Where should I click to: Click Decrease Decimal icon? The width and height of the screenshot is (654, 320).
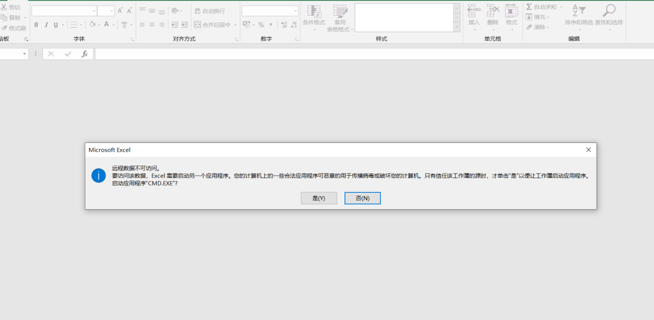coord(294,25)
